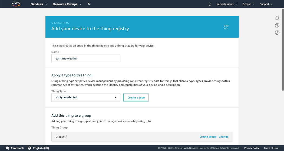Click the Create group link

point(208,137)
